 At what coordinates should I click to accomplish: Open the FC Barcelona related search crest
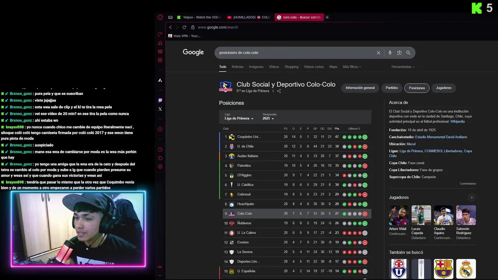click(444, 269)
